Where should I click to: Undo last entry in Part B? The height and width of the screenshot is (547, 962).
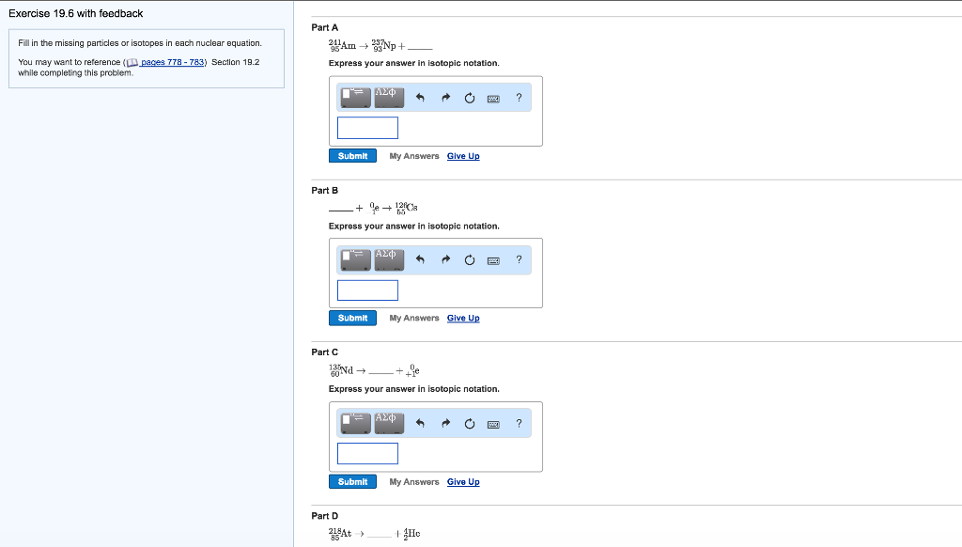point(420,260)
